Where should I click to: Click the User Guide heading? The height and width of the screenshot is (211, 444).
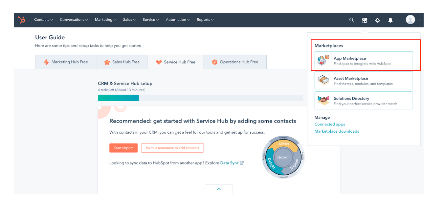[x=50, y=37]
